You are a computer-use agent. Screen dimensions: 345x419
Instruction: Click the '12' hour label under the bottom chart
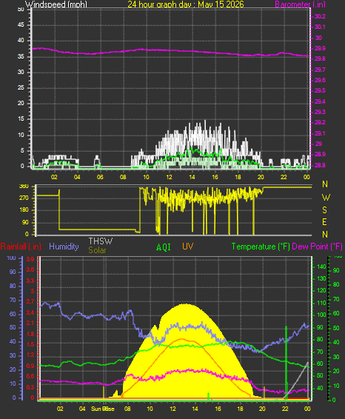[173, 409]
